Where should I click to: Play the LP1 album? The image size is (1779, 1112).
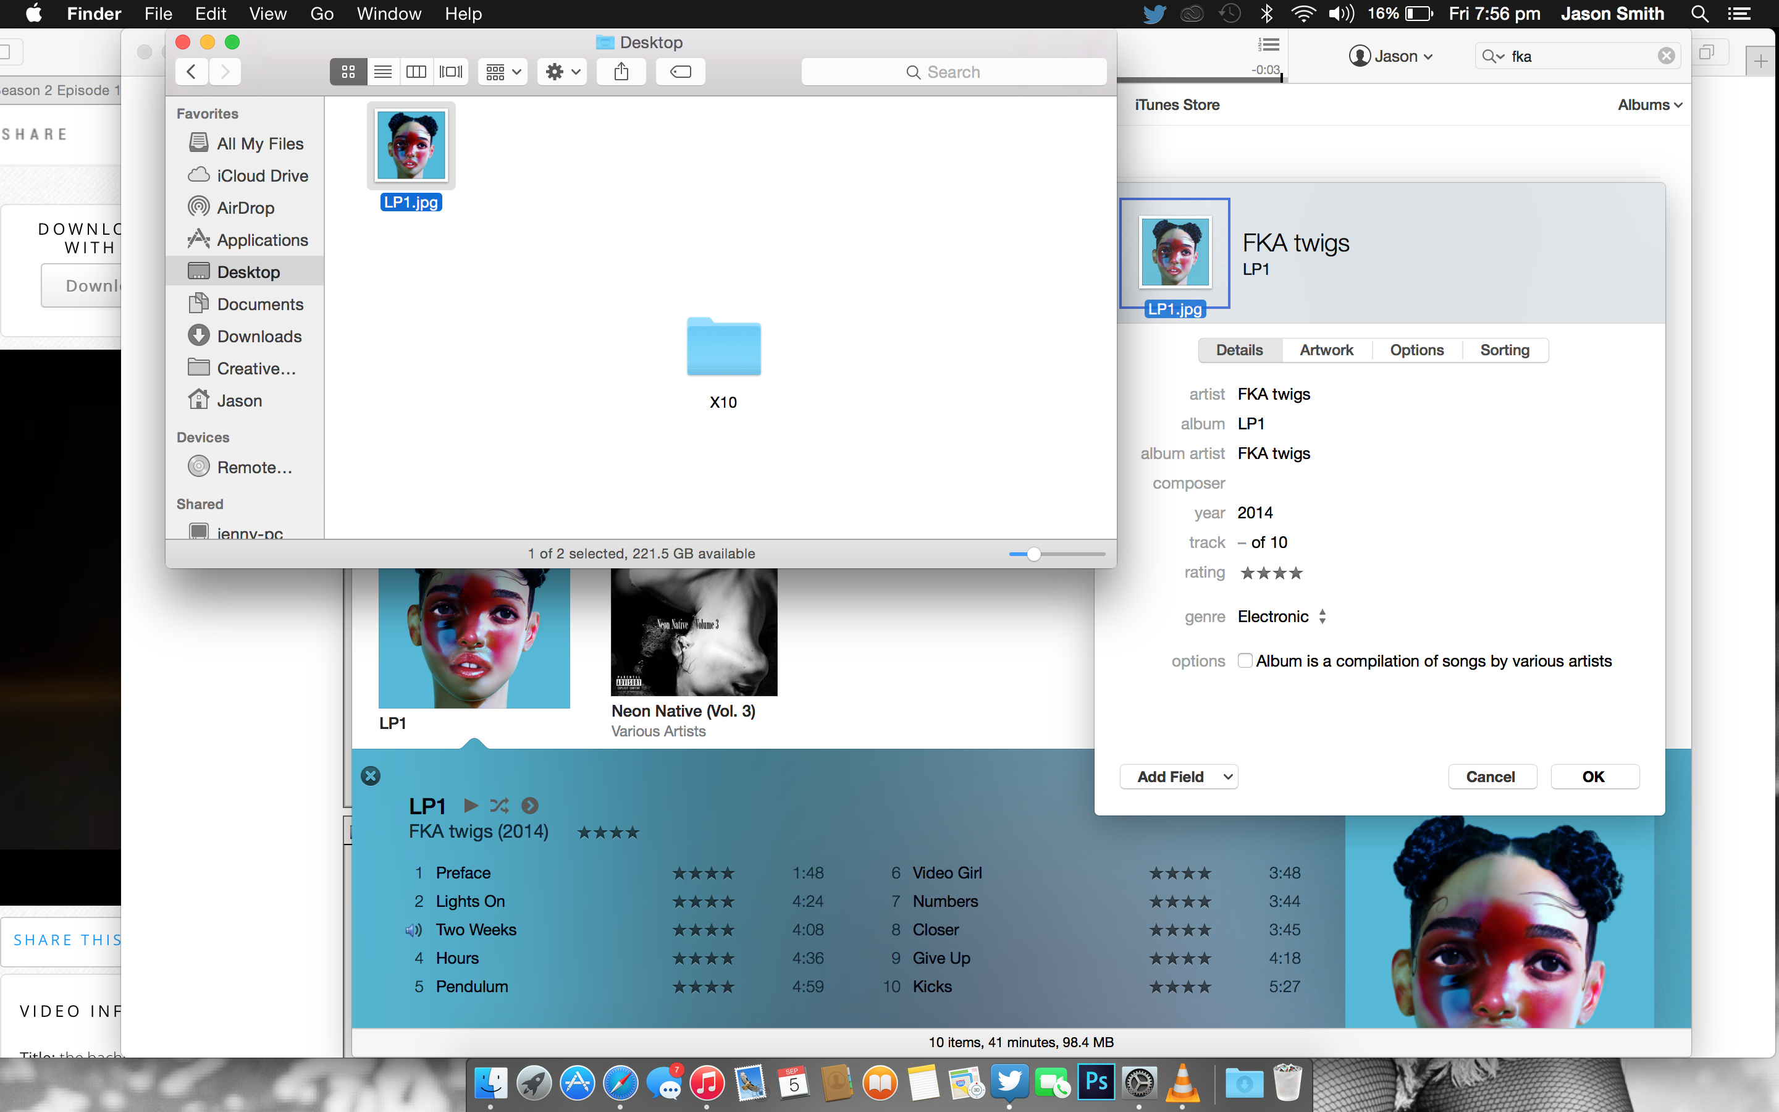coord(471,806)
